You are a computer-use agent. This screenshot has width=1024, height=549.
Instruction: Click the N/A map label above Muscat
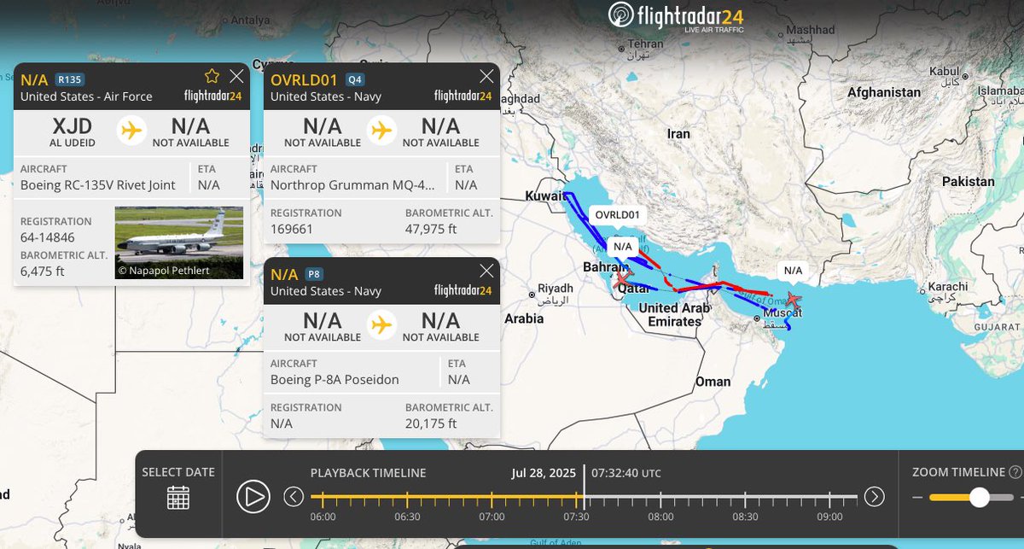point(793,270)
